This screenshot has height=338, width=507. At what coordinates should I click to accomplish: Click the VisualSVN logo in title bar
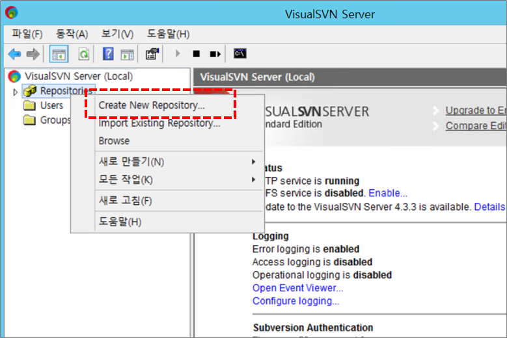[x=12, y=12]
